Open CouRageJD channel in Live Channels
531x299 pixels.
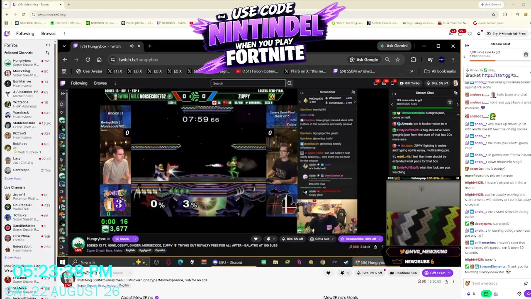pyautogui.click(x=27, y=207)
